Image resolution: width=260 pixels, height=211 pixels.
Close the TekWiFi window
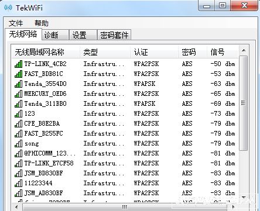[x=244, y=5]
